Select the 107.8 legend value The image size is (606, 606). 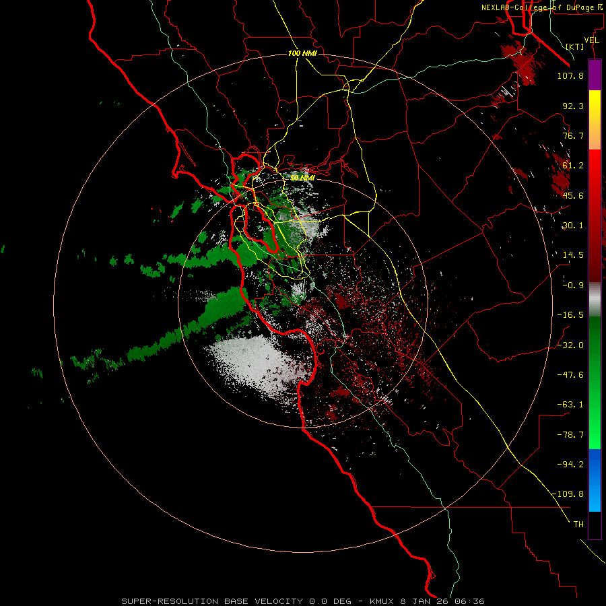tap(570, 75)
